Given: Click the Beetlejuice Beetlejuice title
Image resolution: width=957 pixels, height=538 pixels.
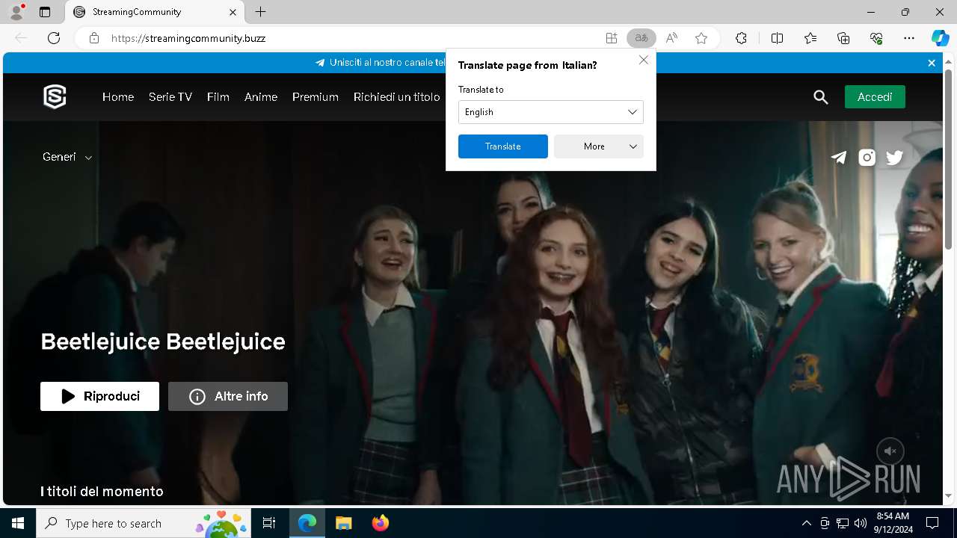Looking at the screenshot, I should tap(163, 341).
